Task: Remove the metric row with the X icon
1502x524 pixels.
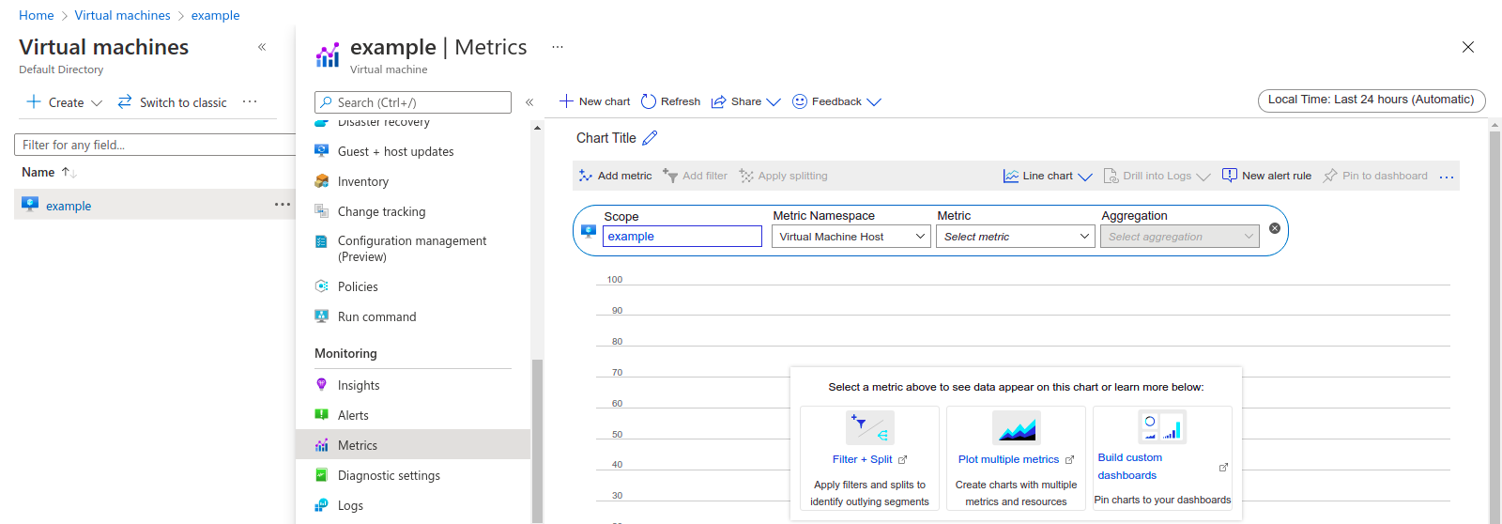Action: coord(1275,228)
